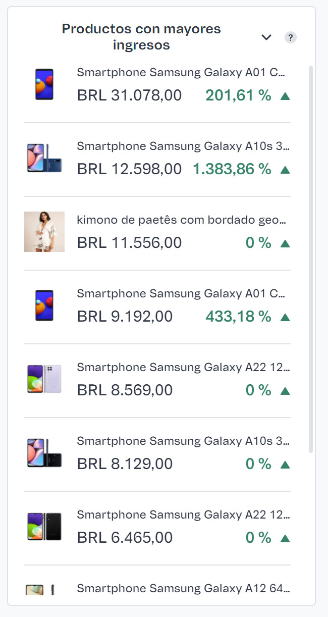
Task: Click the product list vertical scrollbar
Action: click(x=311, y=252)
